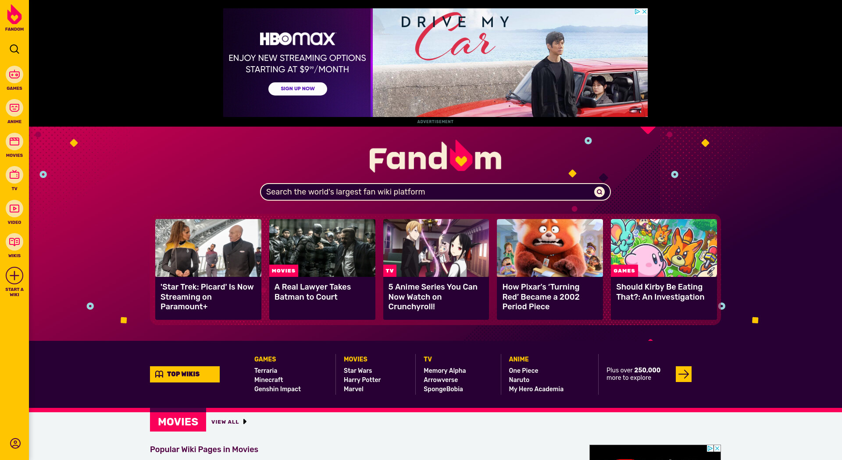Click the TV tag on anime card
This screenshot has width=842, height=460.
(389, 271)
